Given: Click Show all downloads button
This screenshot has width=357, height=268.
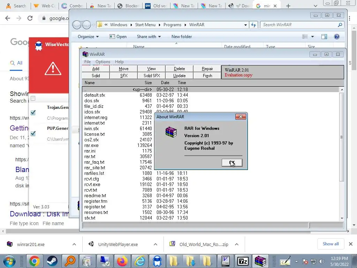Looking at the screenshot, I should point(331,244).
